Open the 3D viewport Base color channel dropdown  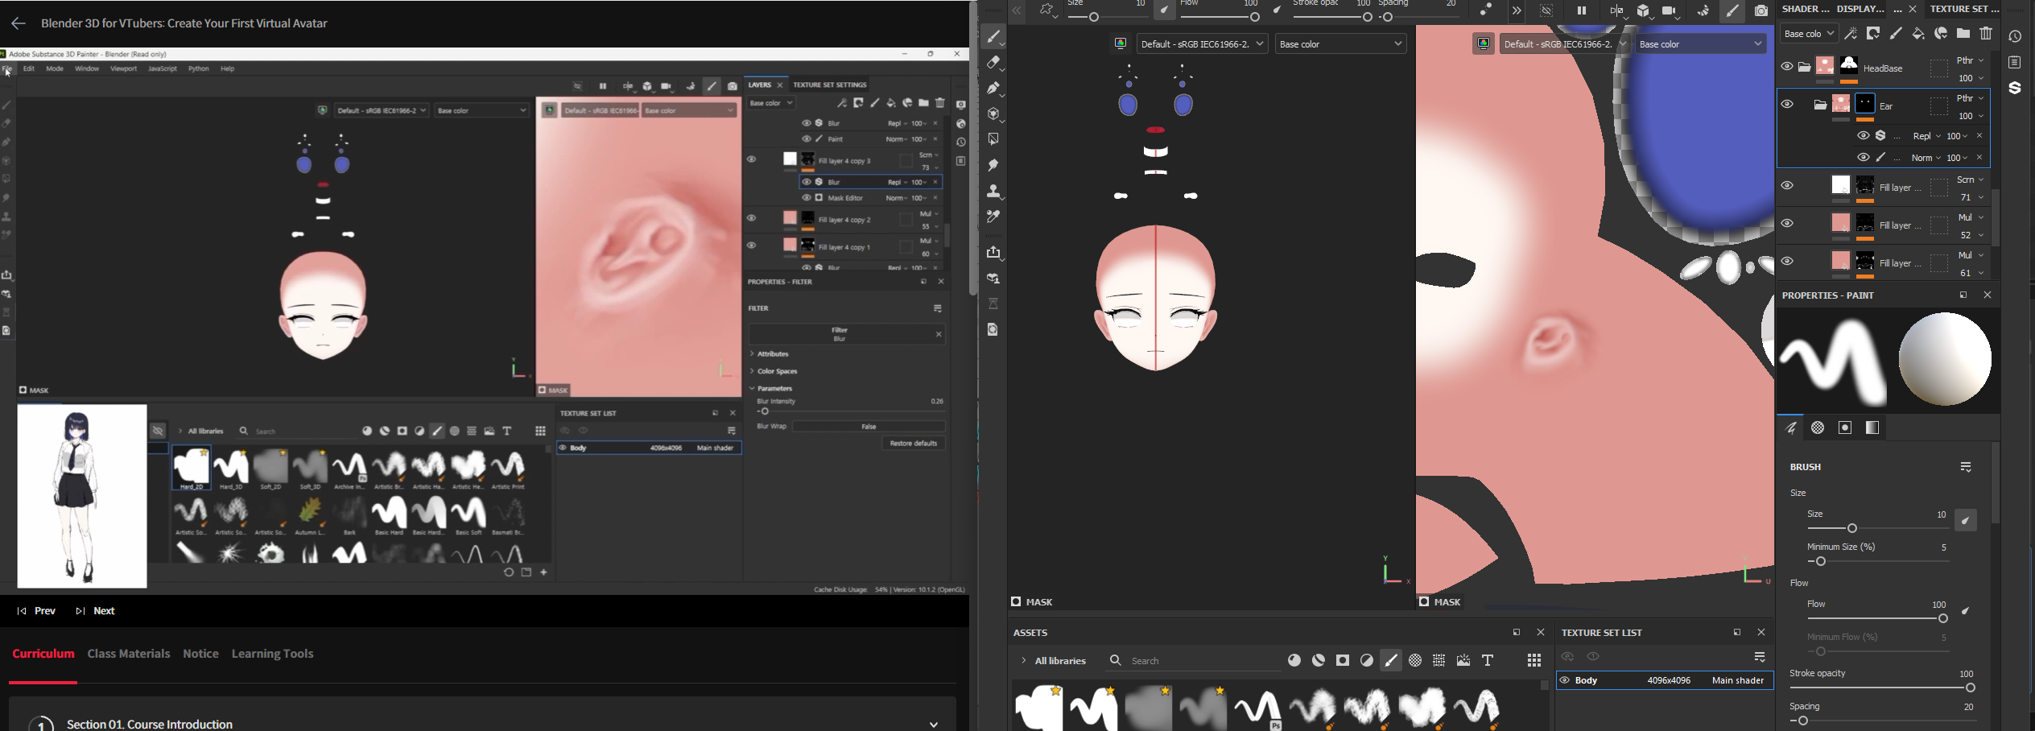[1341, 44]
